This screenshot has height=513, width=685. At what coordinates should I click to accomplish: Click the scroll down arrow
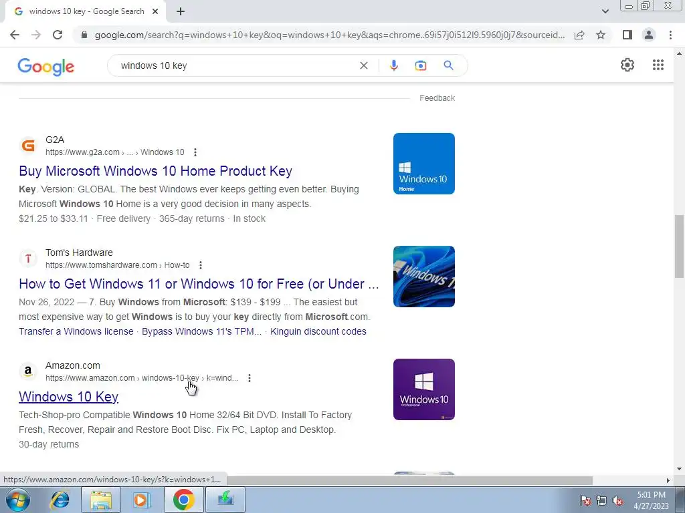click(x=679, y=469)
